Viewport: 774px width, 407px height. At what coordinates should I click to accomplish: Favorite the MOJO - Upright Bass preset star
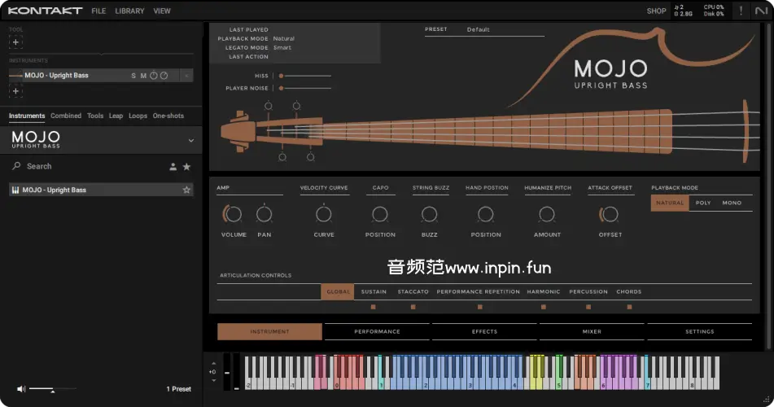point(186,190)
